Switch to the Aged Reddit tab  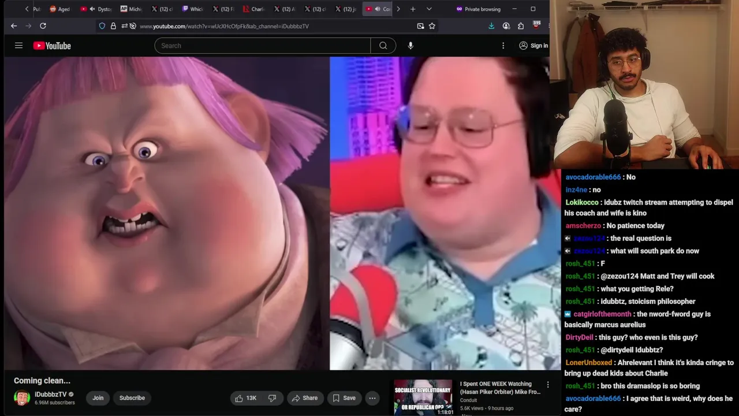60,9
